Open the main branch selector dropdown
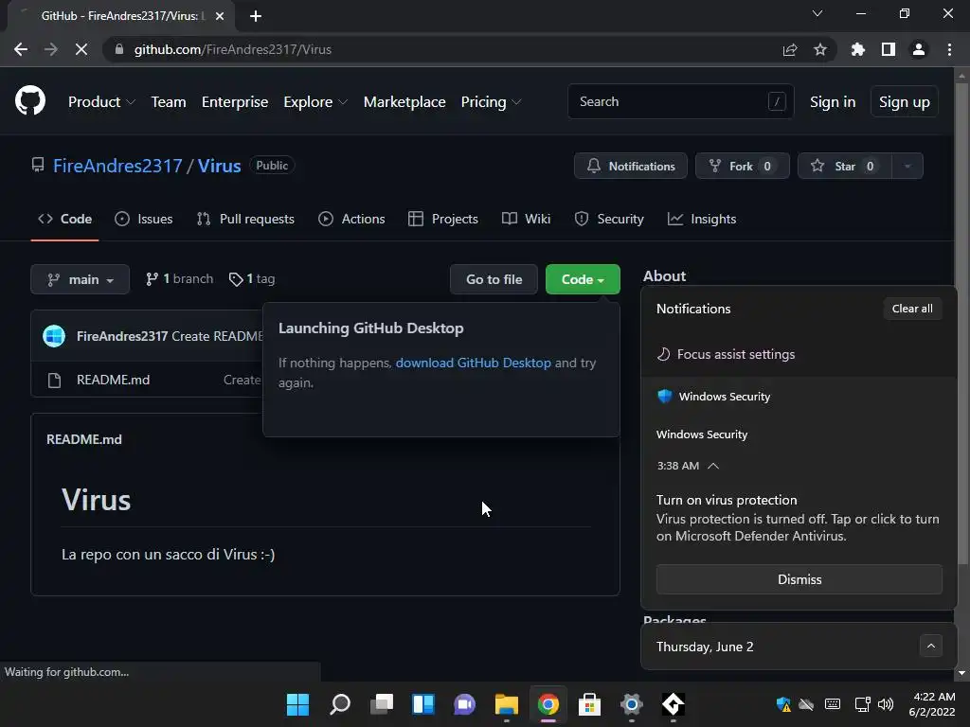The image size is (970, 727). click(x=80, y=279)
